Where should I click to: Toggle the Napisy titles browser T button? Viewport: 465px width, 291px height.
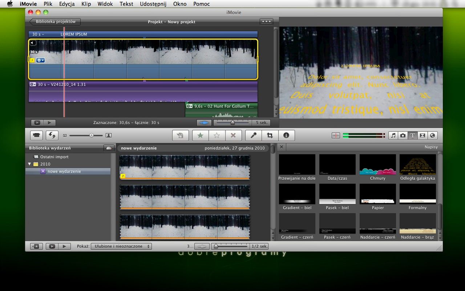pos(412,135)
